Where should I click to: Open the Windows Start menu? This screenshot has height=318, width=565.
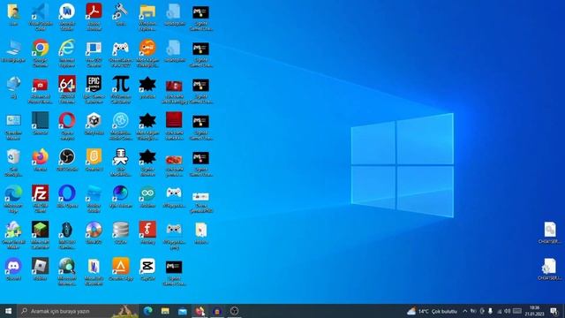point(8,311)
